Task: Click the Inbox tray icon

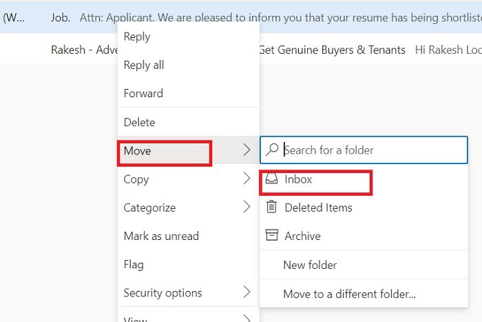Action: pos(272,179)
